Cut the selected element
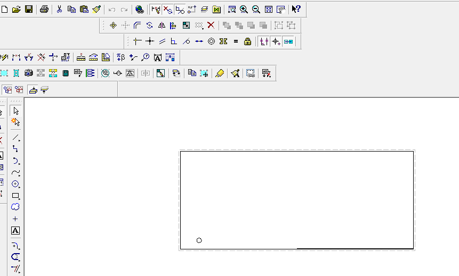The width and height of the screenshot is (459, 276). [59, 10]
